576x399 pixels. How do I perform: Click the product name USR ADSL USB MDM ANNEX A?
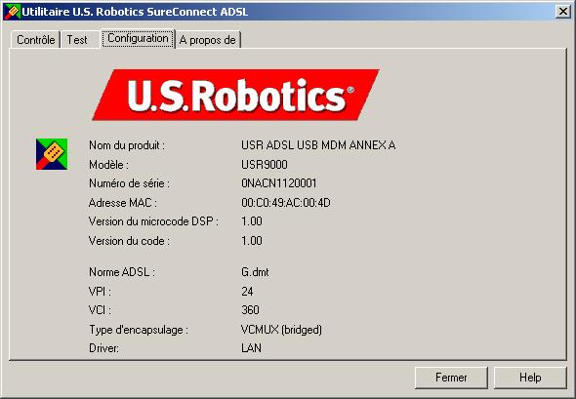point(318,145)
